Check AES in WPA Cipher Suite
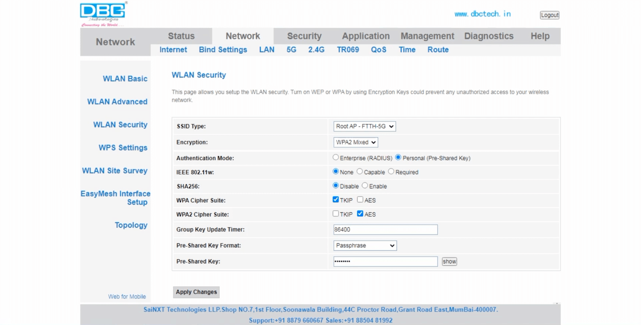641x325 pixels. (360, 200)
